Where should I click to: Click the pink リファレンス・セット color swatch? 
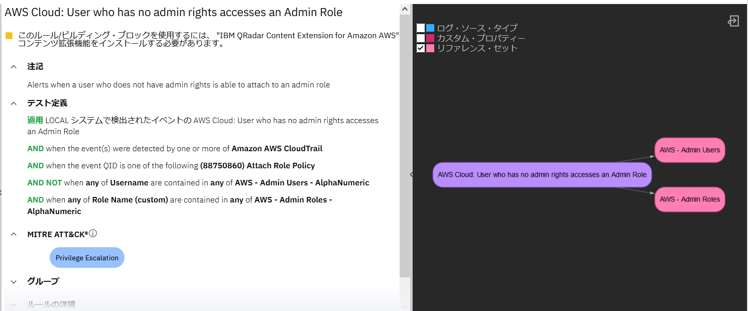point(430,48)
